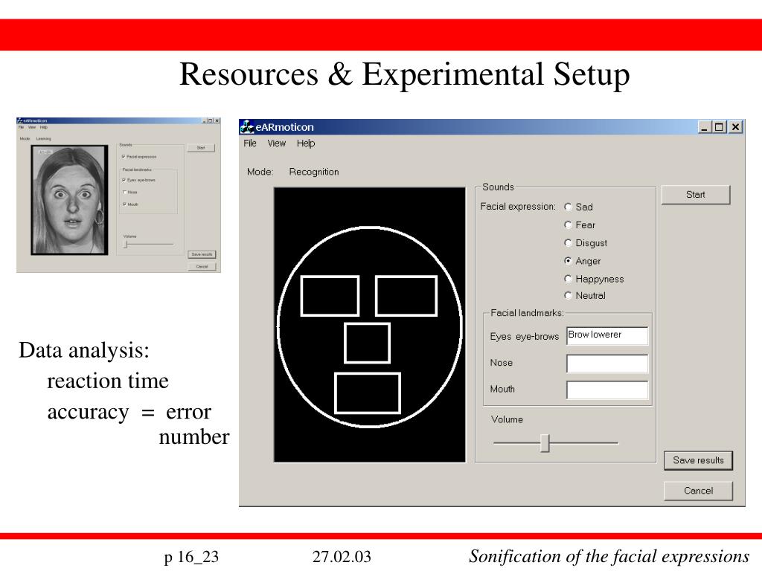Click Save results in the large window
762x571 pixels.
(698, 460)
